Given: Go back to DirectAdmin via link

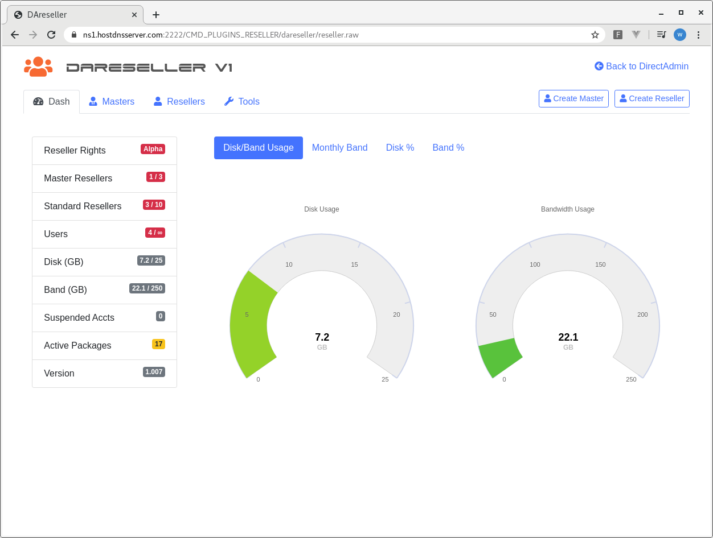Looking at the screenshot, I should [647, 66].
